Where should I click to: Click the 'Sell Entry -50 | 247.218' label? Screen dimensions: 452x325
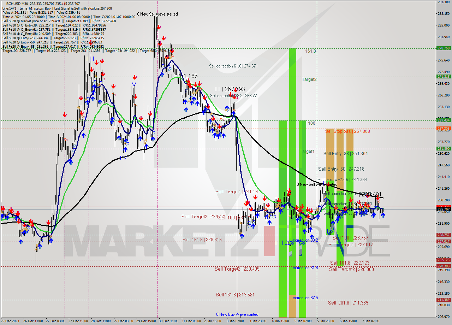[341, 169]
